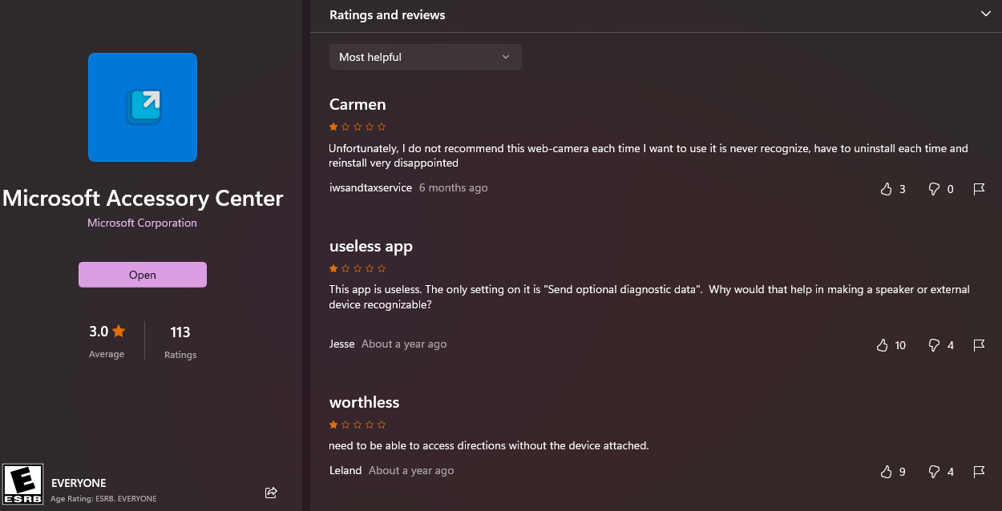The image size is (1002, 511).
Task: Like Carmen's review with thumbs up
Action: coord(886,189)
